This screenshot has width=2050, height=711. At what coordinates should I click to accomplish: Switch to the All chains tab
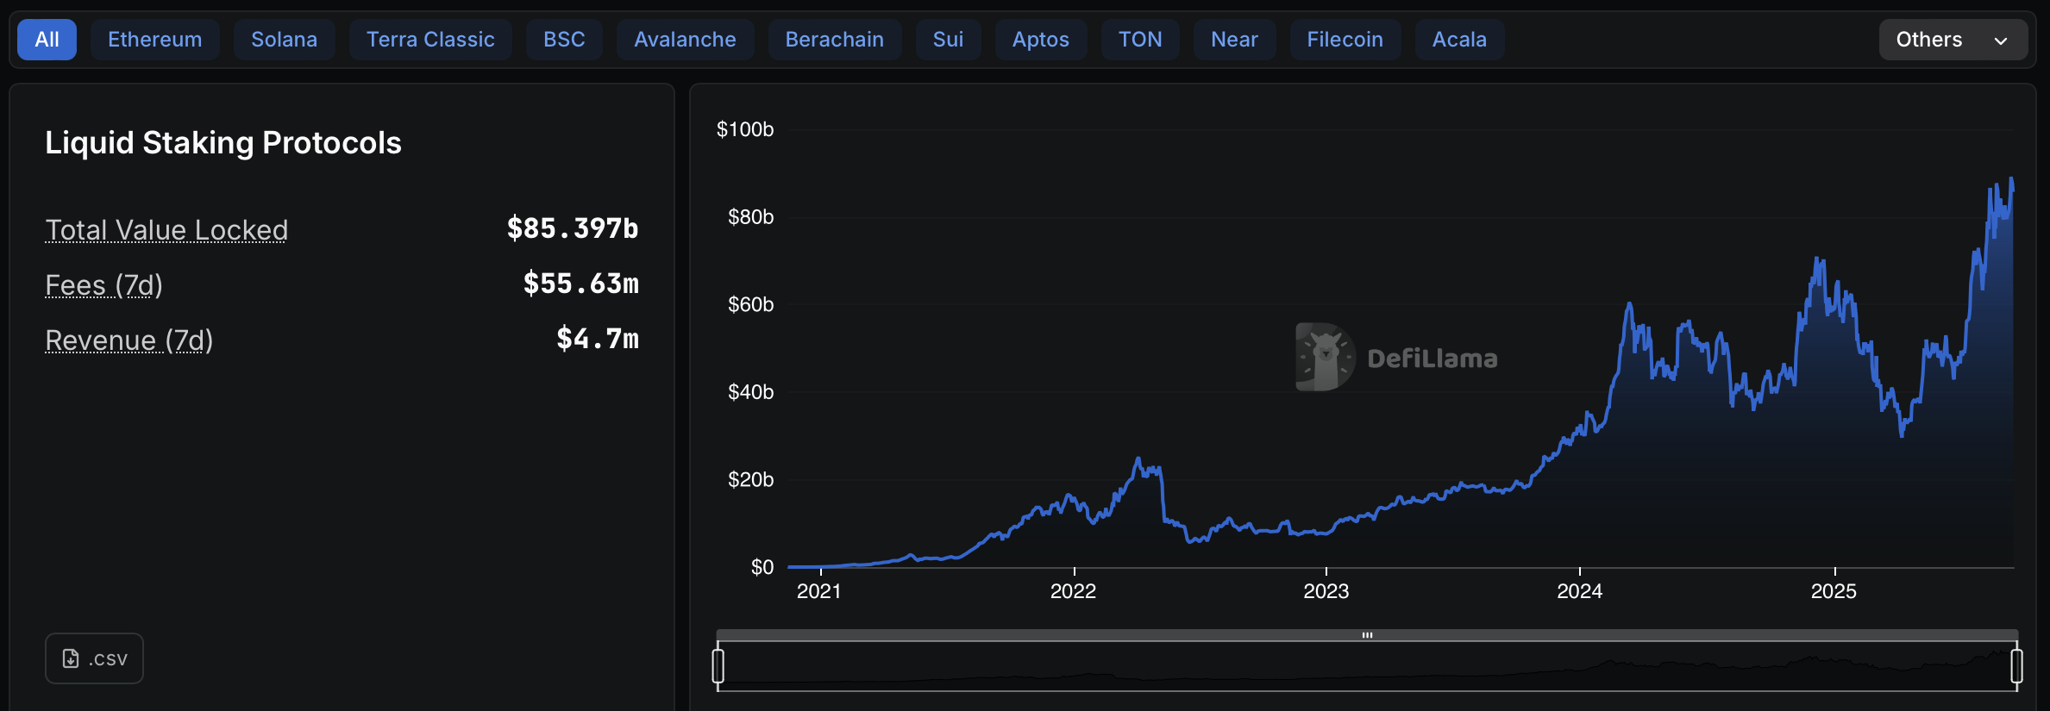[x=47, y=39]
